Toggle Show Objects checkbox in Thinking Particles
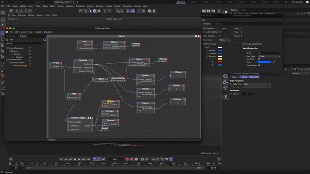The image size is (310, 174). coord(220,36)
